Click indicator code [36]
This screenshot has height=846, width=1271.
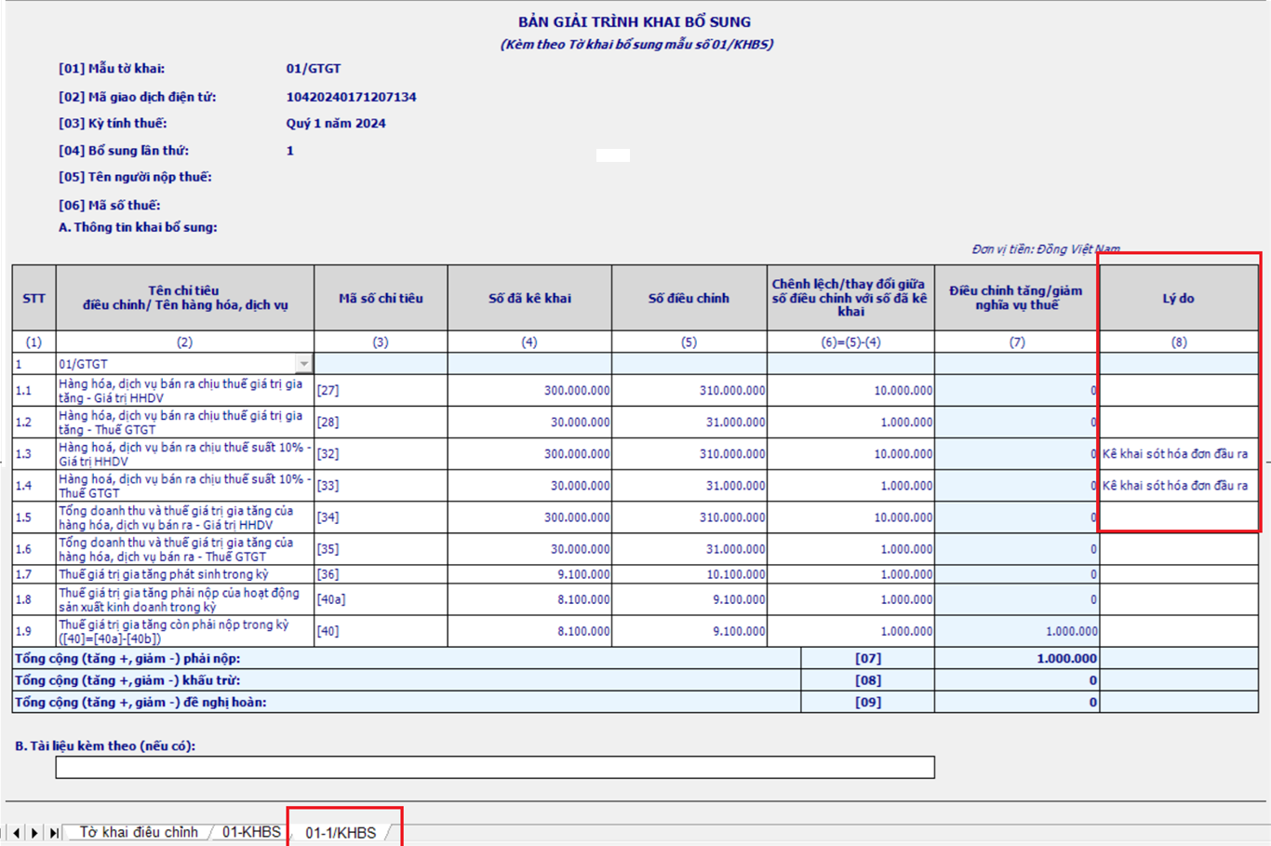click(328, 574)
